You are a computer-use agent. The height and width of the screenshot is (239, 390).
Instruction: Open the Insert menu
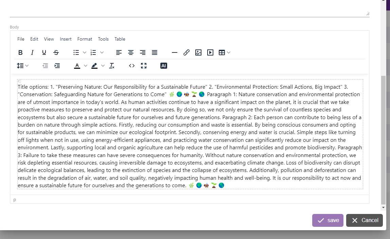click(x=66, y=39)
